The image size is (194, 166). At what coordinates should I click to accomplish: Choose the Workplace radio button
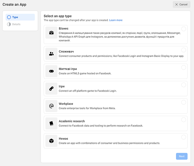(183, 102)
